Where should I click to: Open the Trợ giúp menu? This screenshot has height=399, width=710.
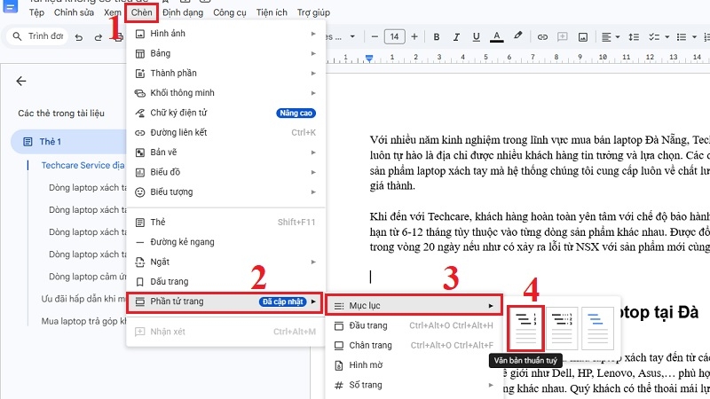pyautogui.click(x=313, y=12)
